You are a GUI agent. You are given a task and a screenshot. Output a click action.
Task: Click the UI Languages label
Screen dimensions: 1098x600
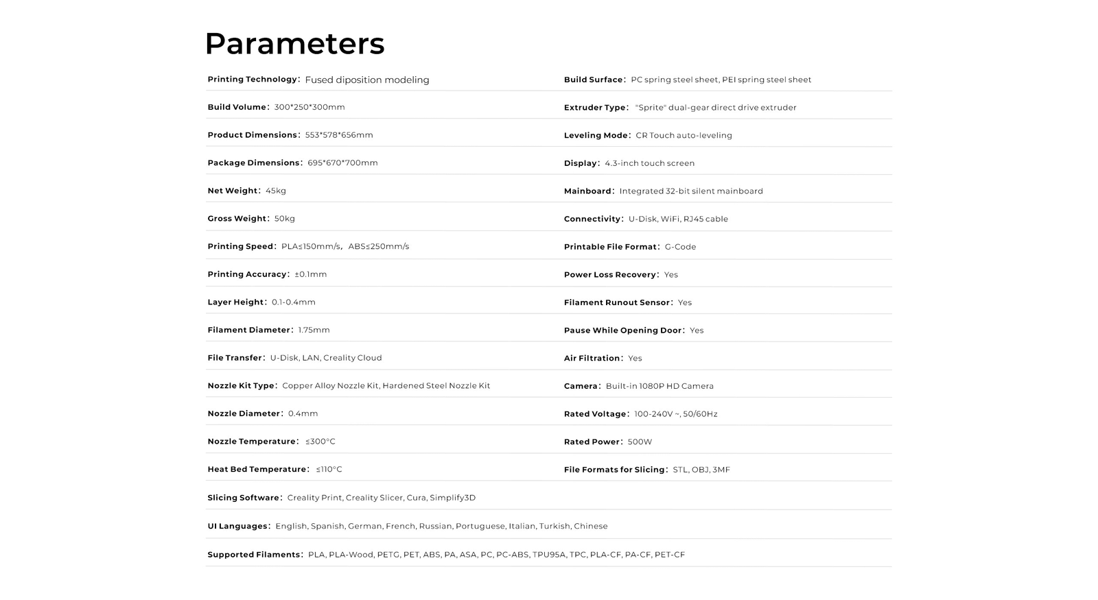(237, 526)
